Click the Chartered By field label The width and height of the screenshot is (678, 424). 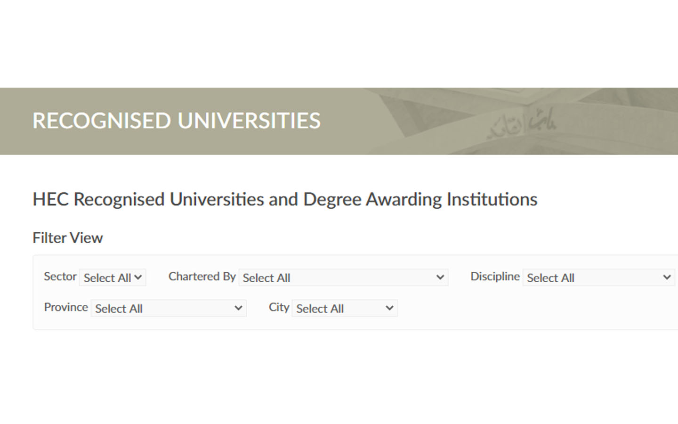coord(202,277)
